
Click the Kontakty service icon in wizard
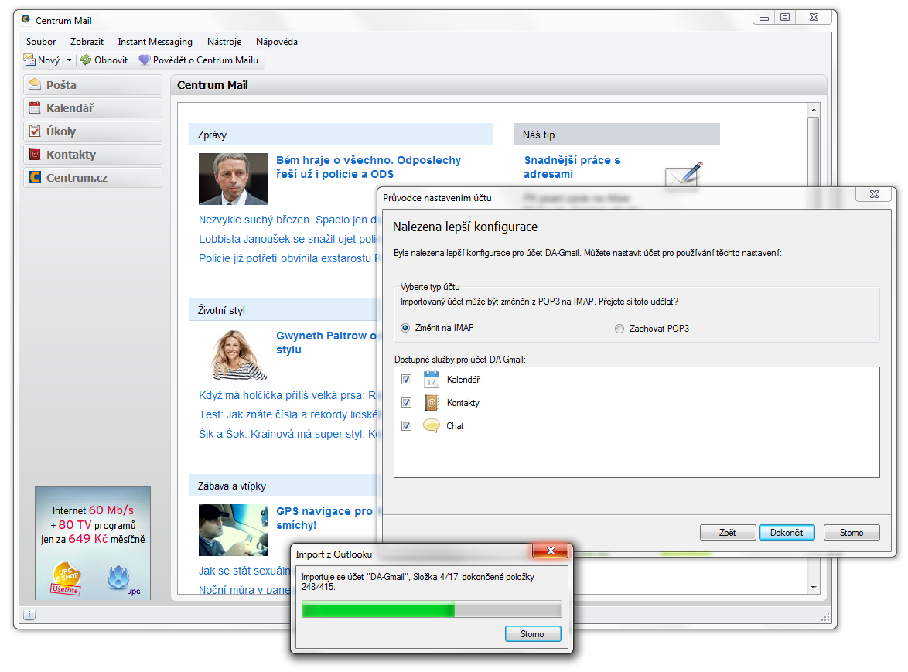point(432,402)
